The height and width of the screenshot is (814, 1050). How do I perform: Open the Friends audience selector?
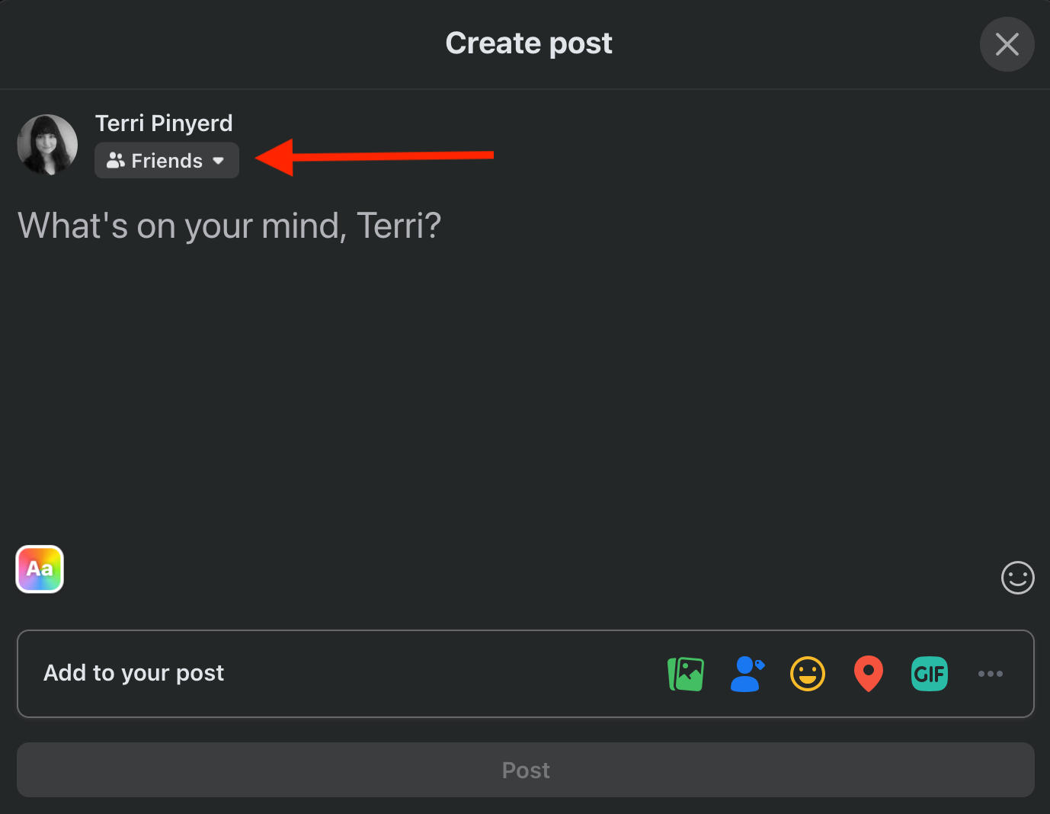pos(167,160)
